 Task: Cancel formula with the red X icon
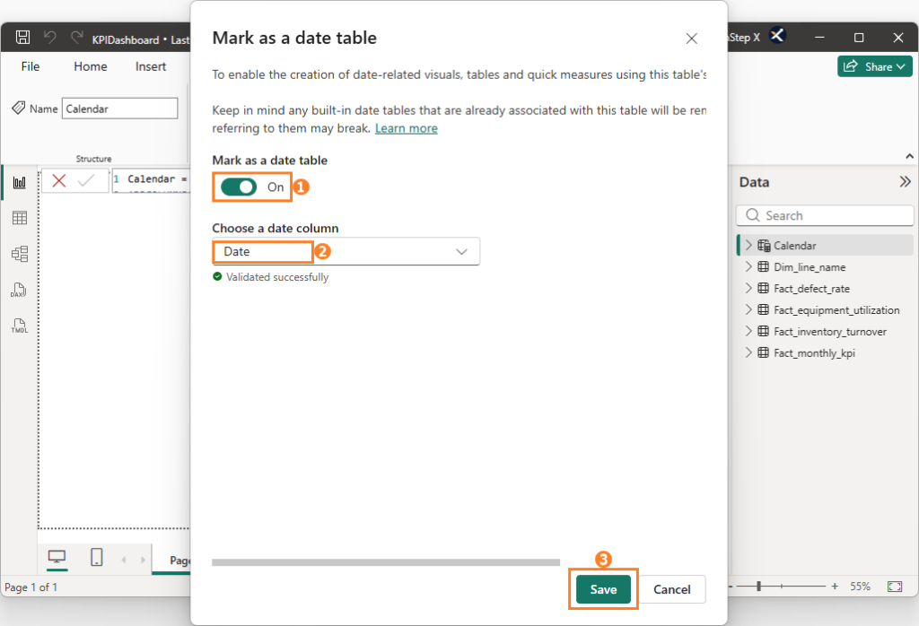58,180
